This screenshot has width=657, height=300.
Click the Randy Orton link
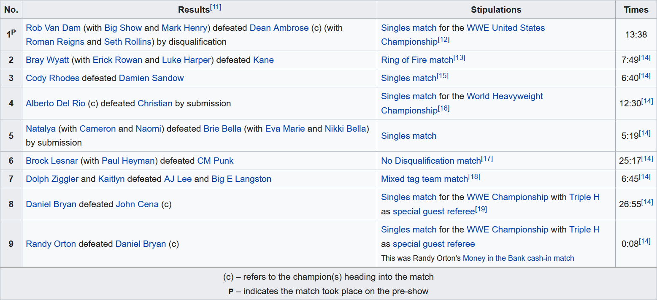(x=51, y=244)
